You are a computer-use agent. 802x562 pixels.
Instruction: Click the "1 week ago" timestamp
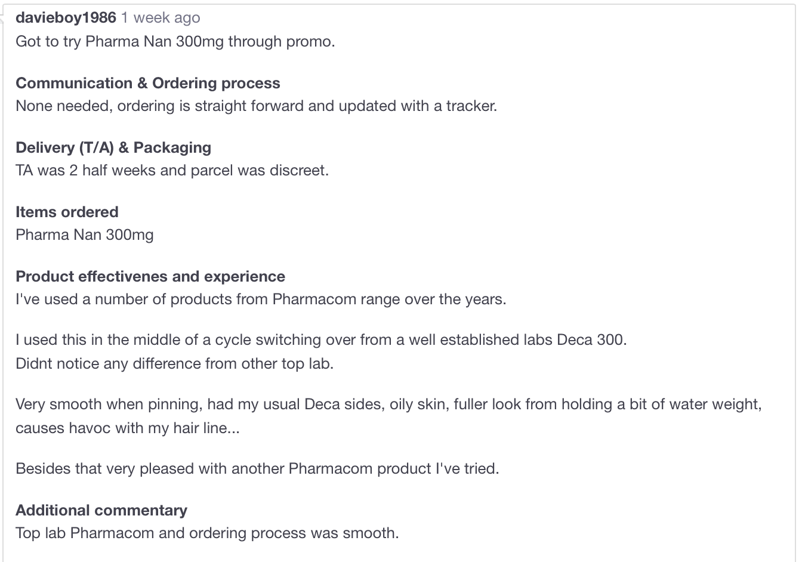pyautogui.click(x=161, y=18)
